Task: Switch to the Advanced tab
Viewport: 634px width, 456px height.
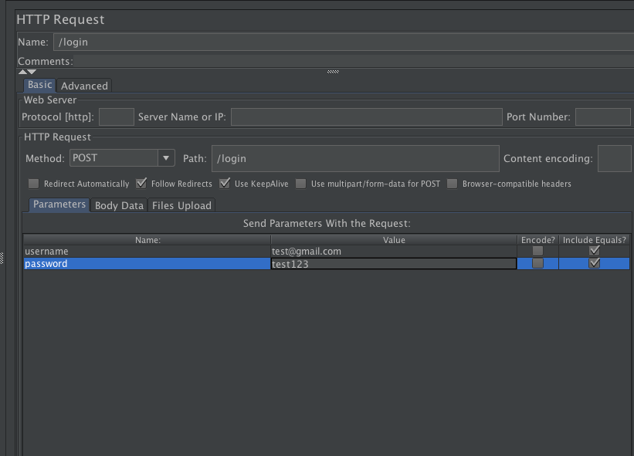Action: tap(84, 86)
